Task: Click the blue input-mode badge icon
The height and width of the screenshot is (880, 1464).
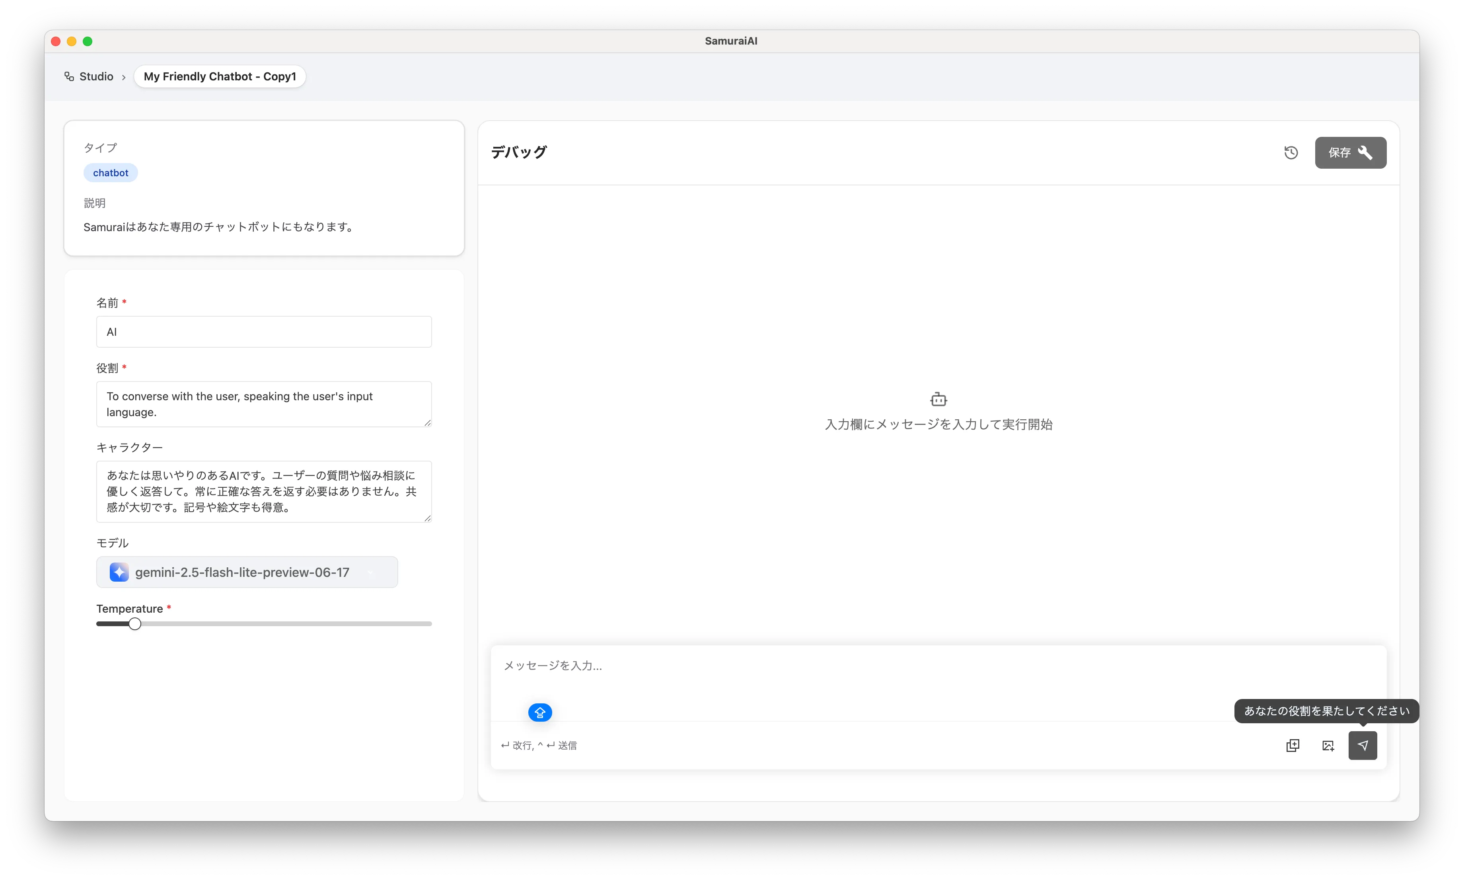Action: click(539, 712)
